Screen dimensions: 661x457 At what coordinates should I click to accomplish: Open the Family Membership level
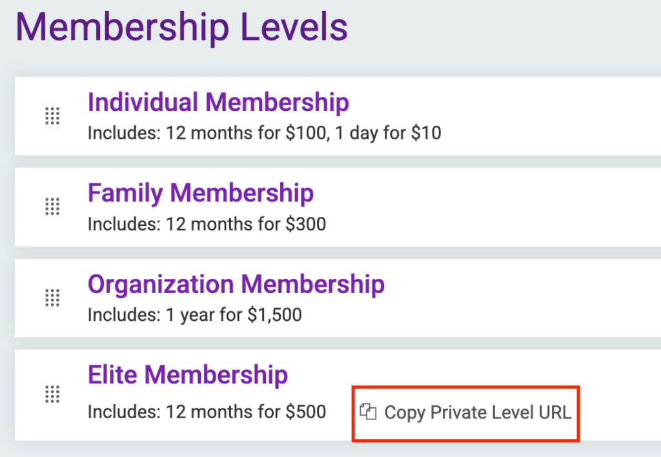click(201, 193)
